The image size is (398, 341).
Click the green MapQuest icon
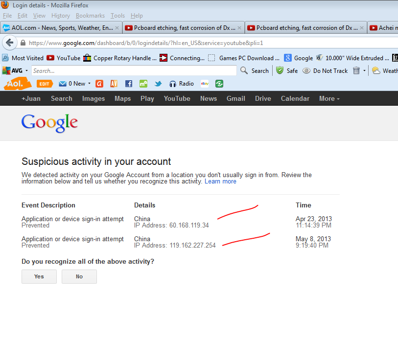pos(143,84)
